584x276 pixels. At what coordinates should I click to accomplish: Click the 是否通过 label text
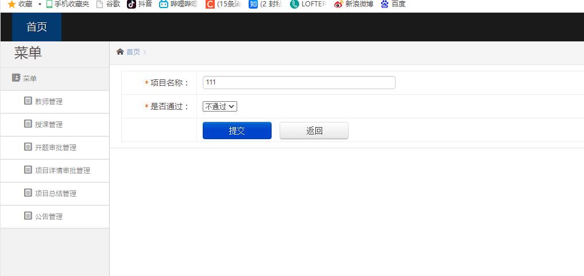(170, 107)
